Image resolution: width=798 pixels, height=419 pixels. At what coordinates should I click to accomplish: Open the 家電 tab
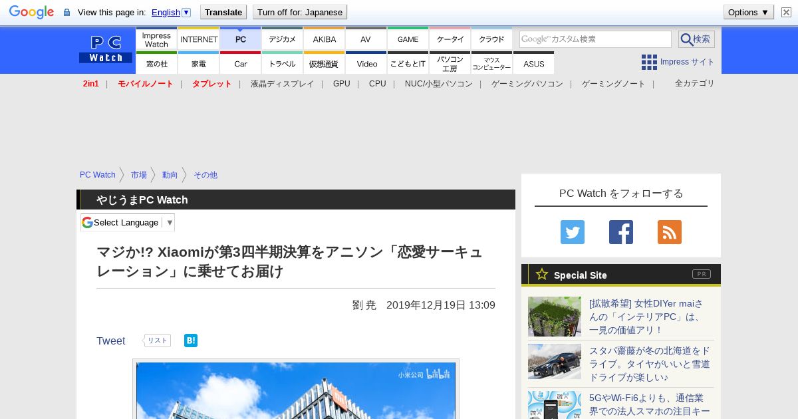pyautogui.click(x=199, y=63)
